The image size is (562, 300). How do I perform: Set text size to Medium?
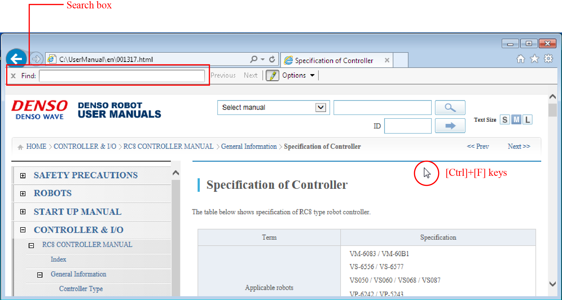[x=516, y=120]
